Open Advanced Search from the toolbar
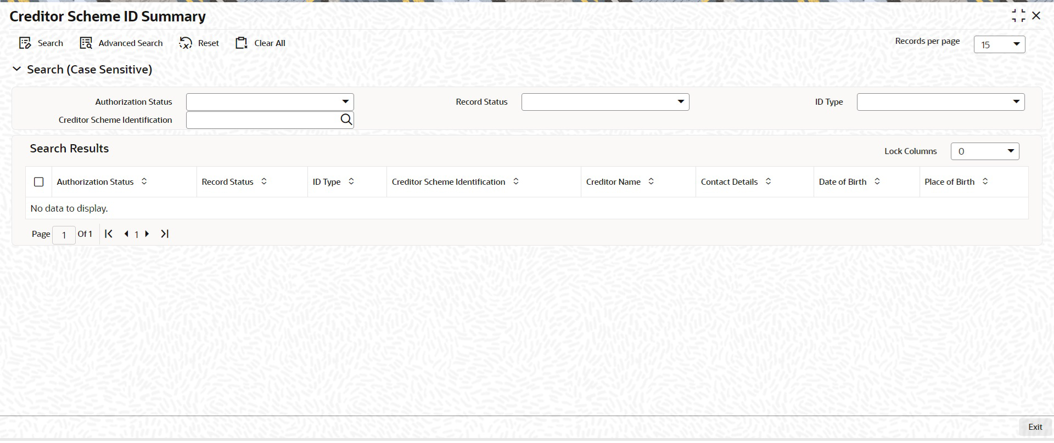 [x=121, y=43]
